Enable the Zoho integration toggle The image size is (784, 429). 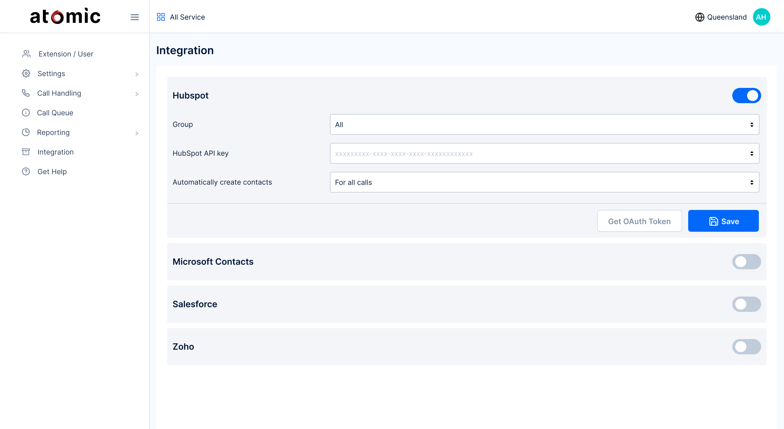[x=746, y=347]
